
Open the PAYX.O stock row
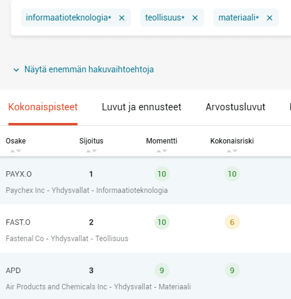[x=145, y=181]
